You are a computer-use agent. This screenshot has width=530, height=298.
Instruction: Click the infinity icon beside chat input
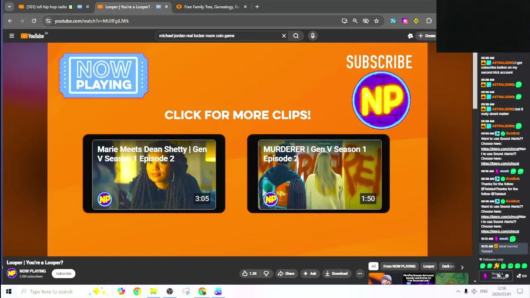[x=525, y=276]
